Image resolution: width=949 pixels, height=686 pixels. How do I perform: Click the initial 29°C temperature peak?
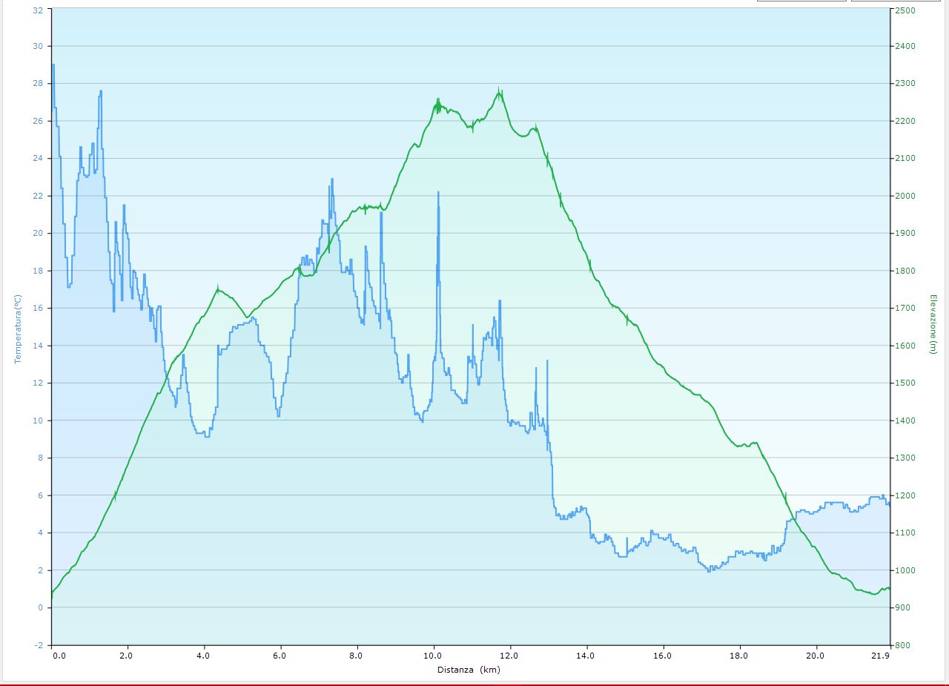(53, 65)
